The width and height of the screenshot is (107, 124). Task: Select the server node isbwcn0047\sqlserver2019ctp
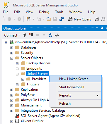[x=61, y=42]
